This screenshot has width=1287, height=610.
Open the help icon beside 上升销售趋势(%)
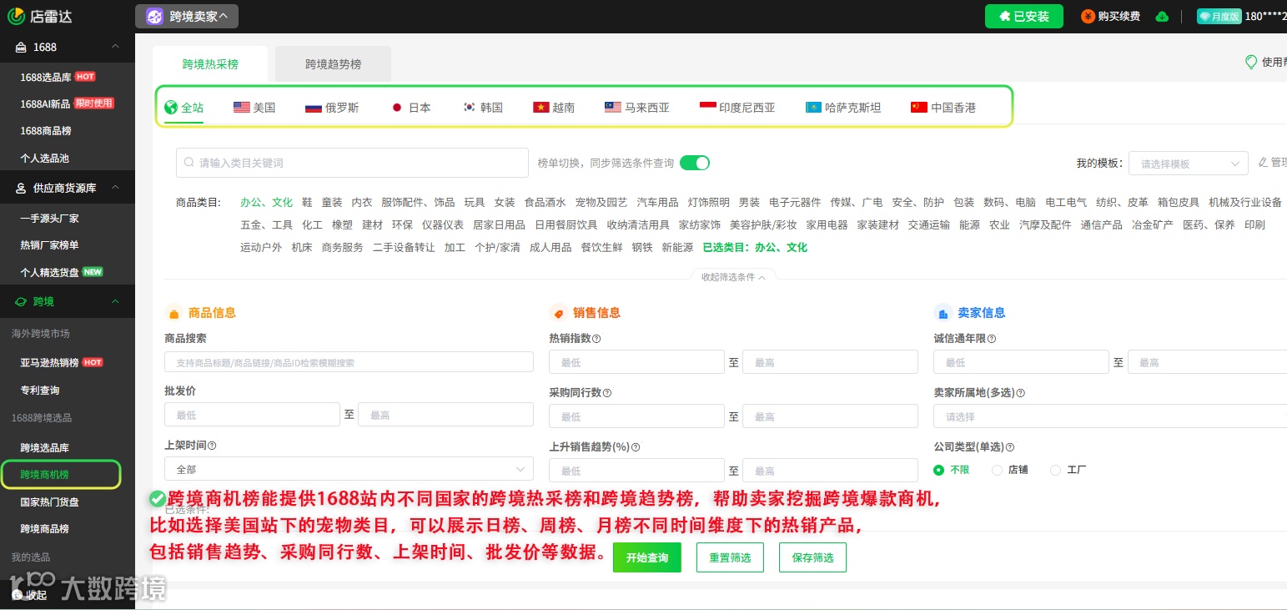coord(636,447)
